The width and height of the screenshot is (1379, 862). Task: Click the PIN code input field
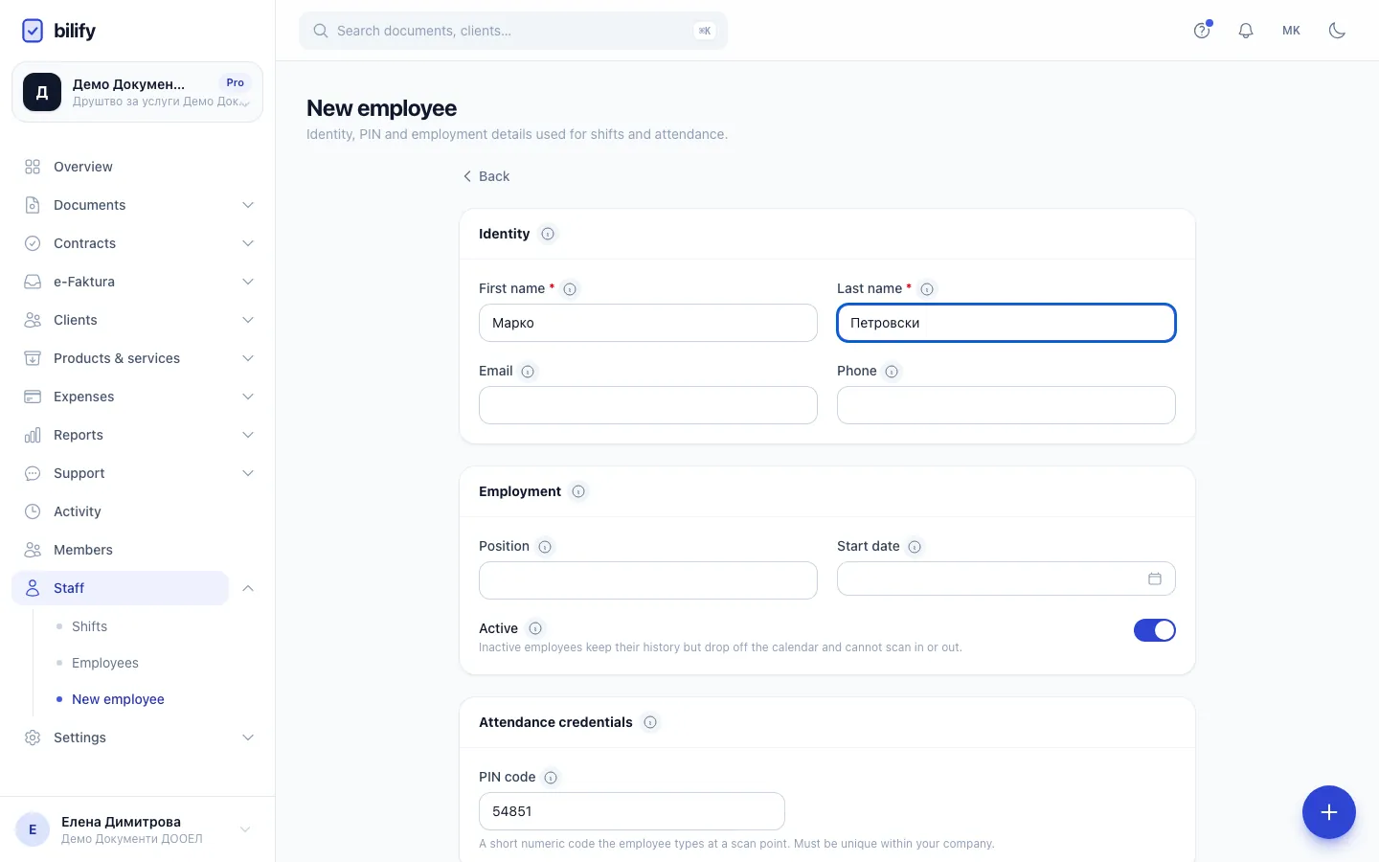(x=632, y=811)
